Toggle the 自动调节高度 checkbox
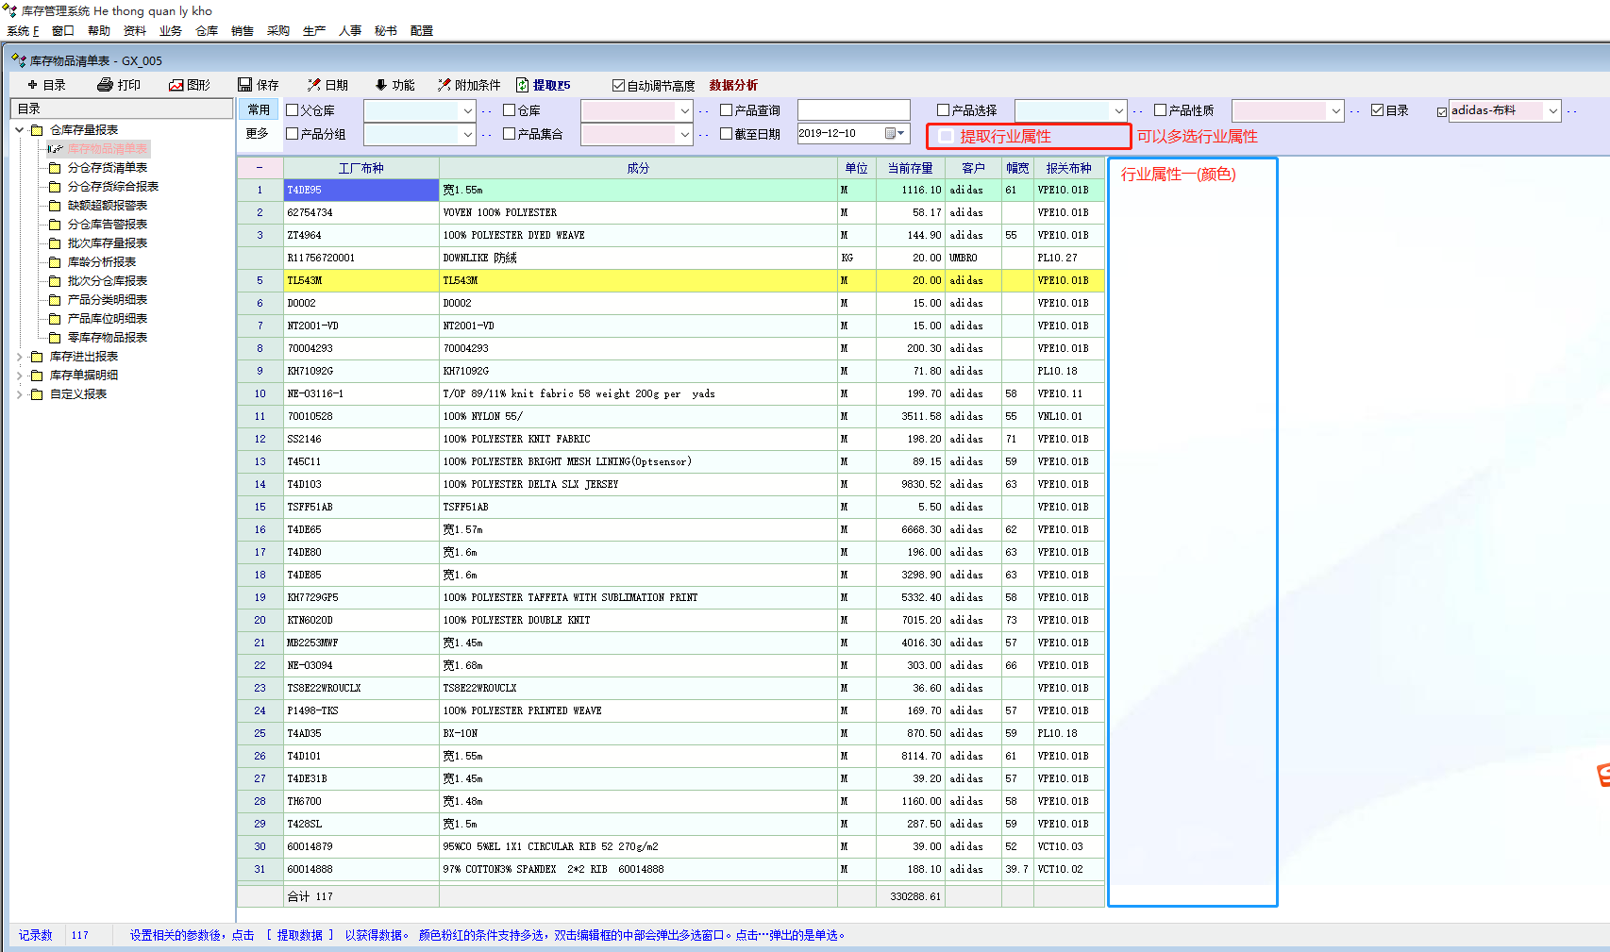Viewport: 1610px width, 952px height. pyautogui.click(x=619, y=86)
